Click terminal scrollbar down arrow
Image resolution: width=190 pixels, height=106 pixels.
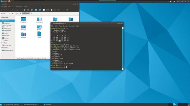[x=123, y=69]
